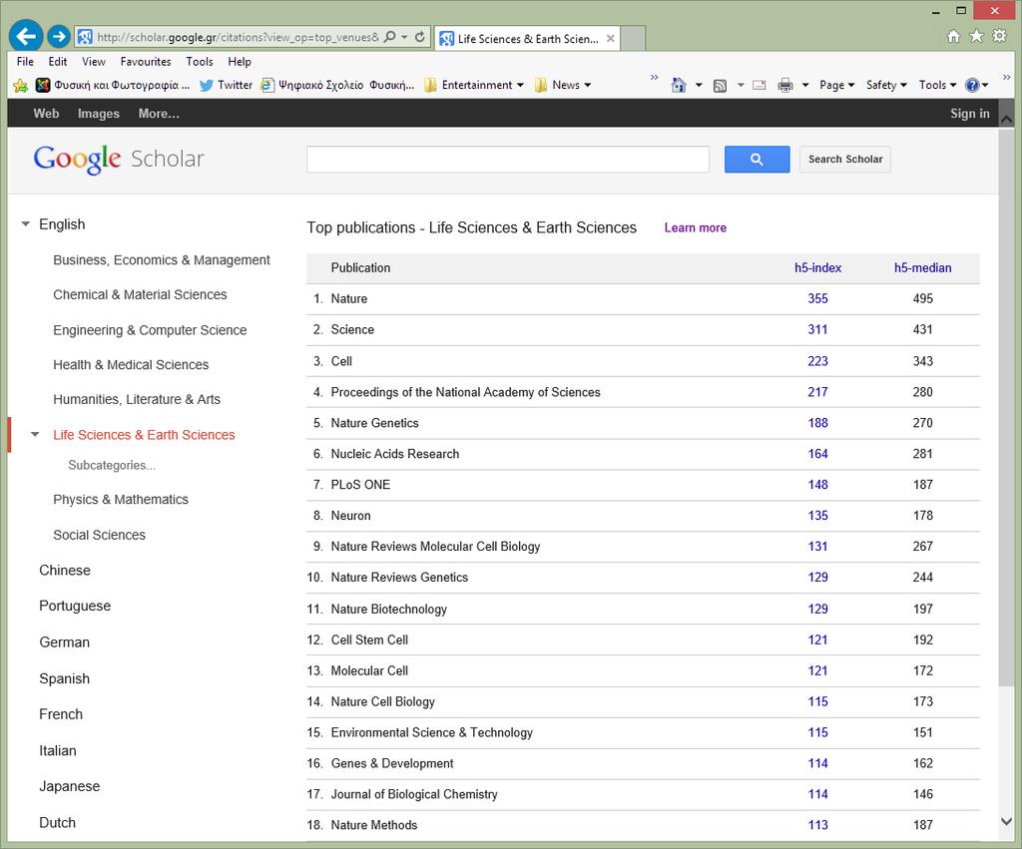
Task: Open the Page dropdown menu
Action: pyautogui.click(x=837, y=85)
